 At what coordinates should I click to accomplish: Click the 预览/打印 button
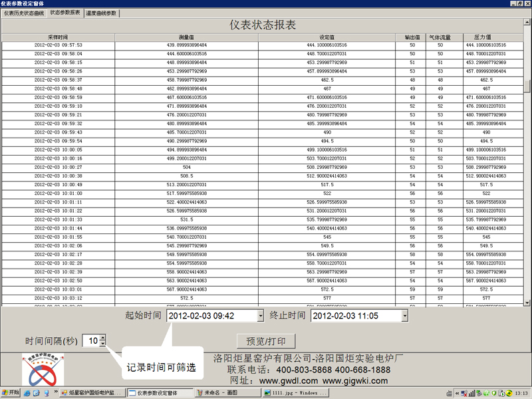tap(265, 341)
